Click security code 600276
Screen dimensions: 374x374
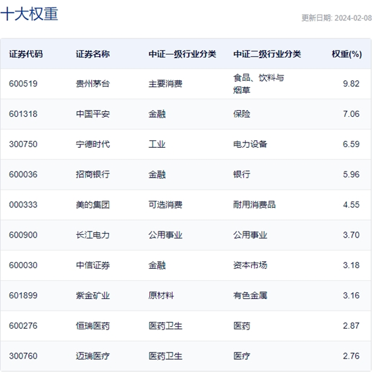point(23,326)
